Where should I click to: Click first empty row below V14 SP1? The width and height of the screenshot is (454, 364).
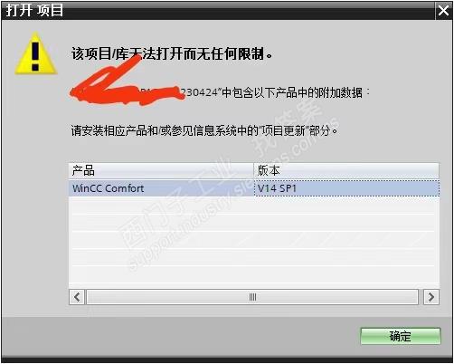point(346,206)
